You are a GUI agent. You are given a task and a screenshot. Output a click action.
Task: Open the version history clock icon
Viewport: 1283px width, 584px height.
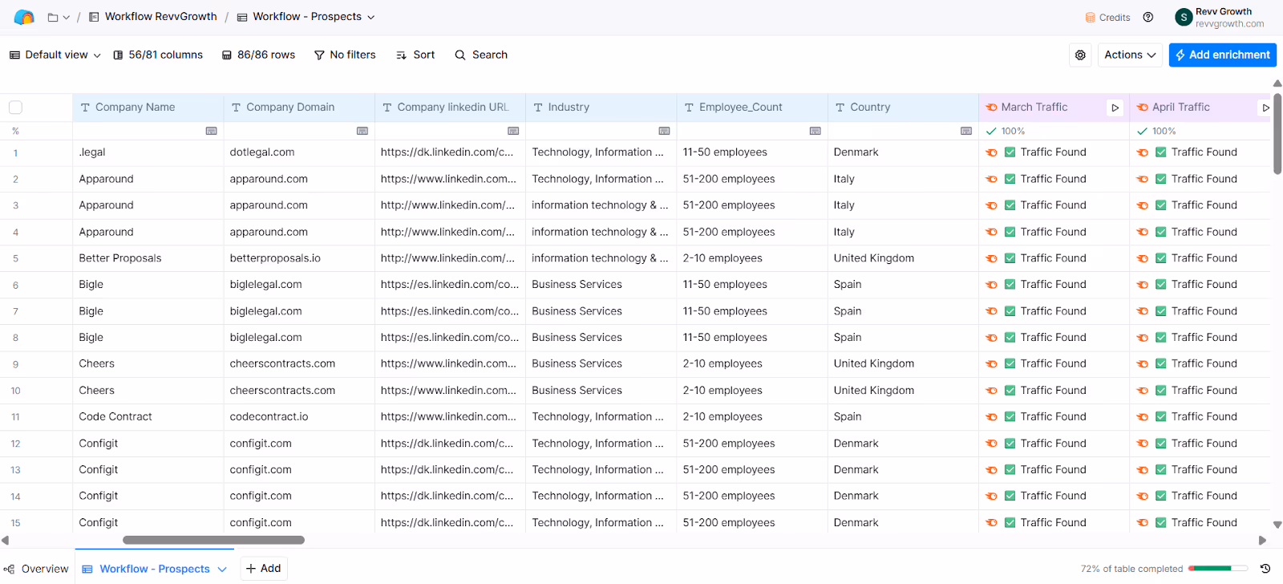pyautogui.click(x=1265, y=569)
